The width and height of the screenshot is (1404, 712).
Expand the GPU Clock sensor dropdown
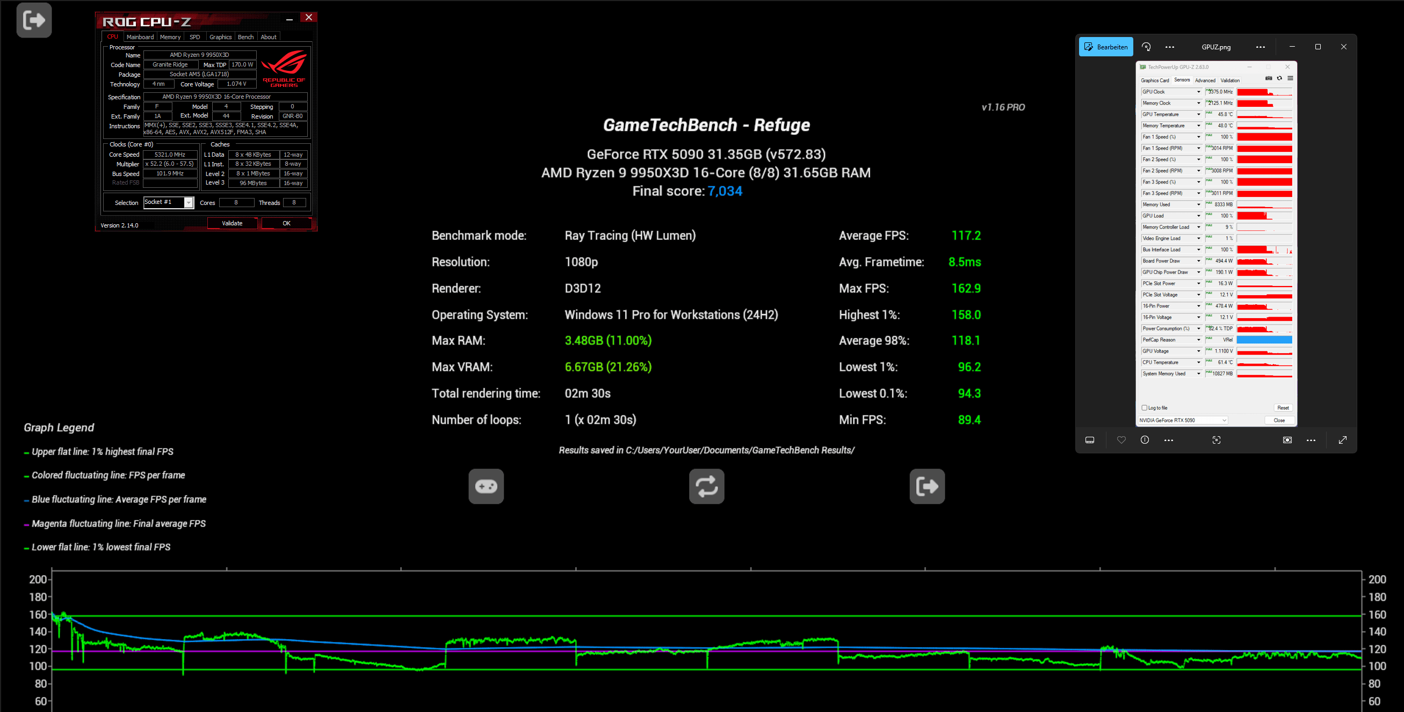[x=1198, y=92]
